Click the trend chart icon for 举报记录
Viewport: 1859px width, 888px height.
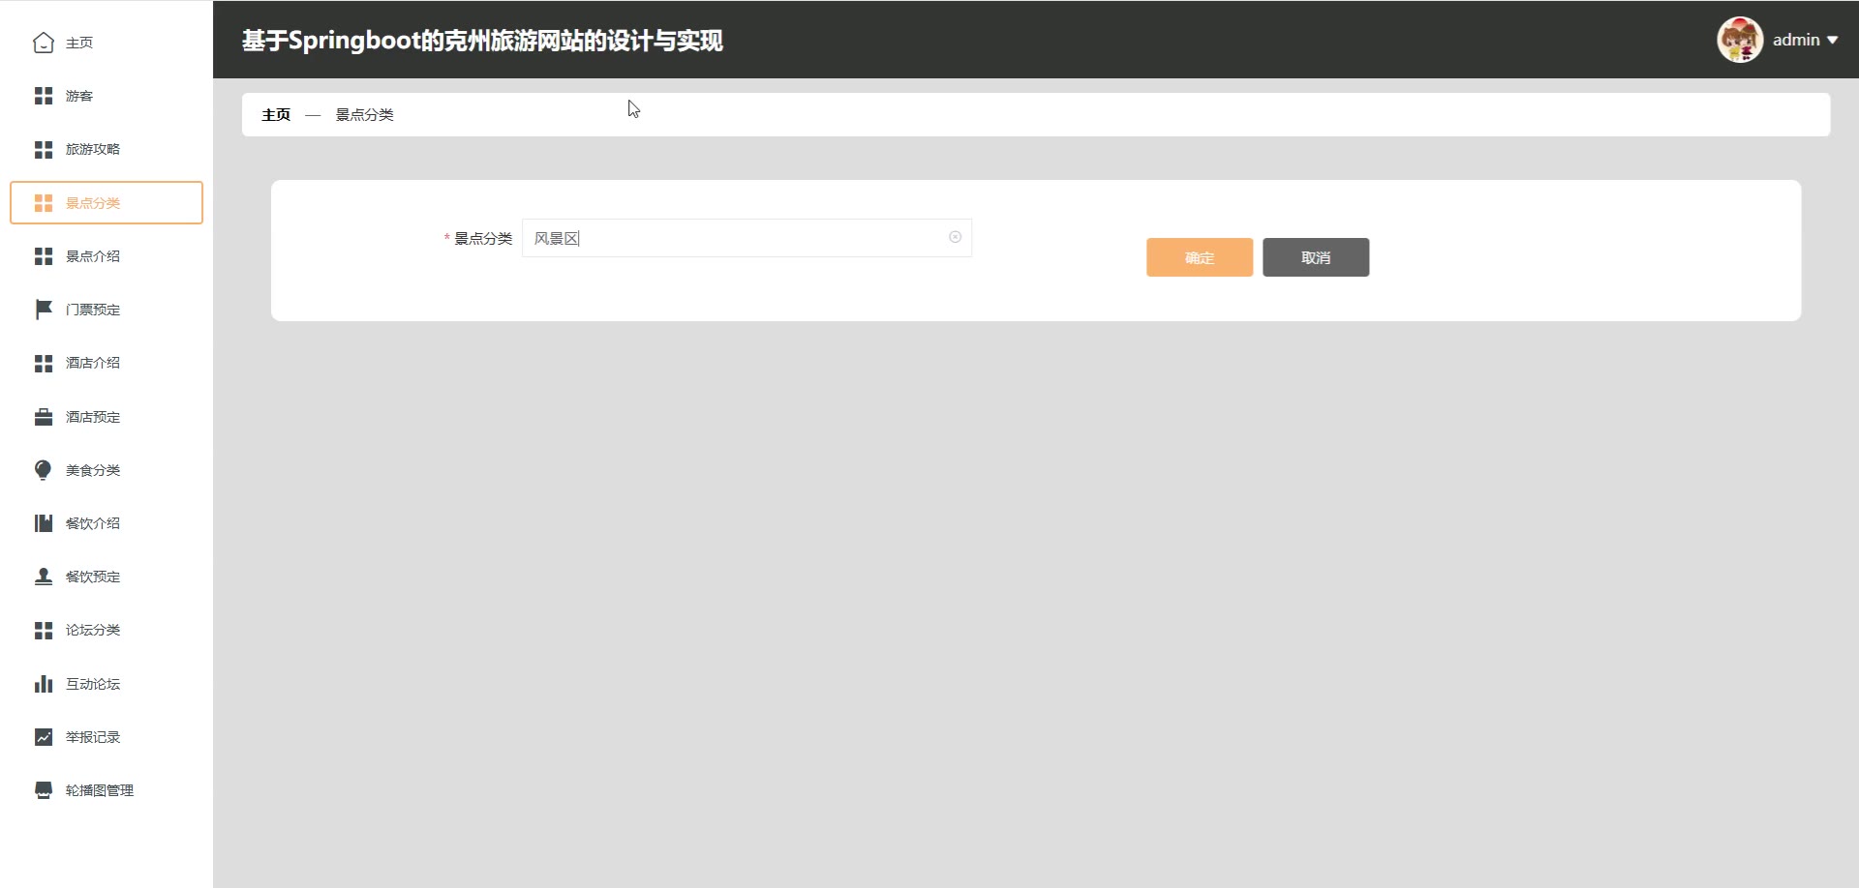pyautogui.click(x=44, y=737)
